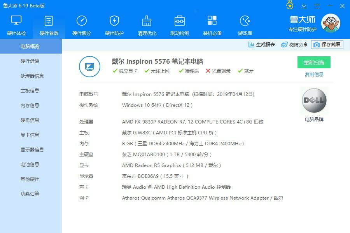Open the 清理优化 cleanup broom icon
This screenshot has height=233, width=350.
[x=147, y=21]
